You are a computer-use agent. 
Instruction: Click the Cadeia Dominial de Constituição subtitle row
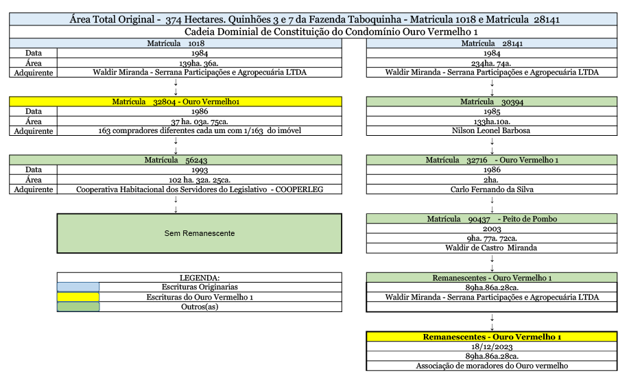click(x=314, y=32)
